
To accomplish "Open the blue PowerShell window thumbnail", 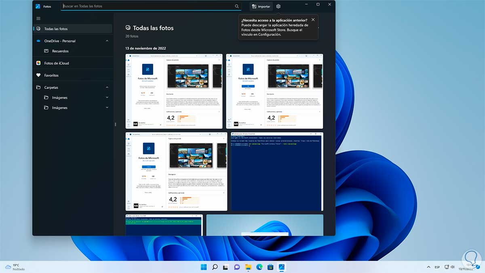I will click(277, 171).
